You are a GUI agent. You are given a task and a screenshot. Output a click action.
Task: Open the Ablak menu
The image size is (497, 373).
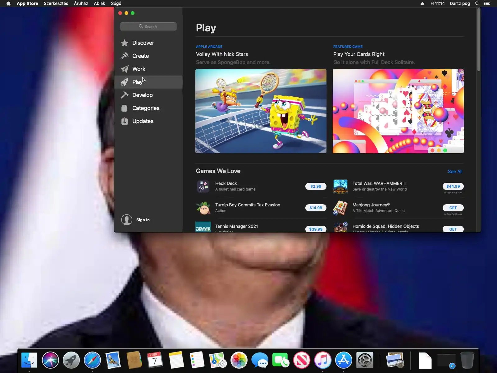click(x=99, y=3)
